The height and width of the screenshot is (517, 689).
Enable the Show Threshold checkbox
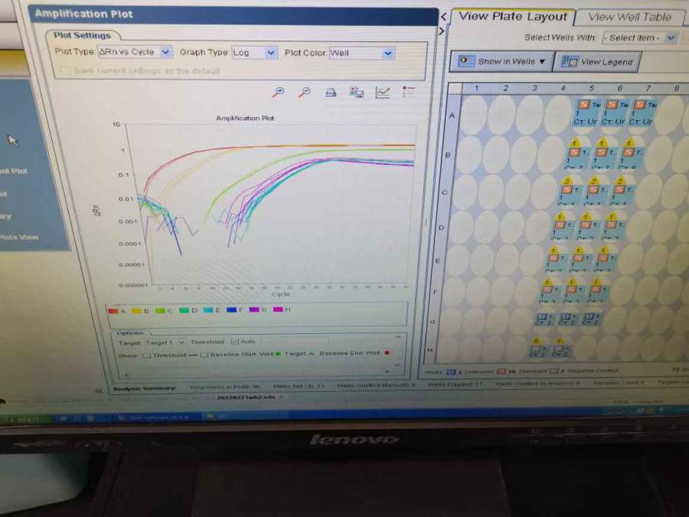pyautogui.click(x=146, y=355)
